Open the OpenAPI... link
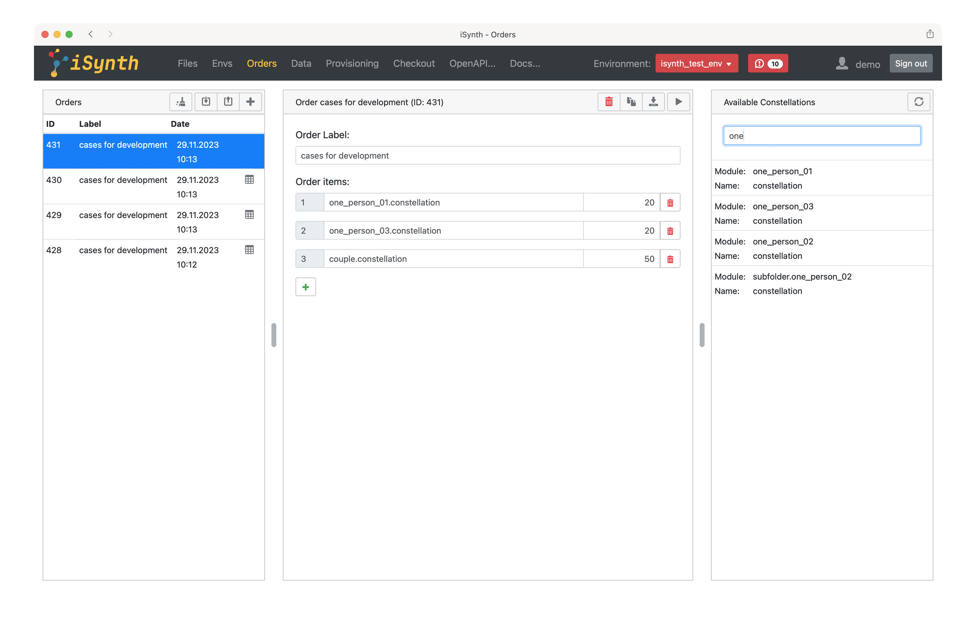976x634 pixels. [x=472, y=64]
